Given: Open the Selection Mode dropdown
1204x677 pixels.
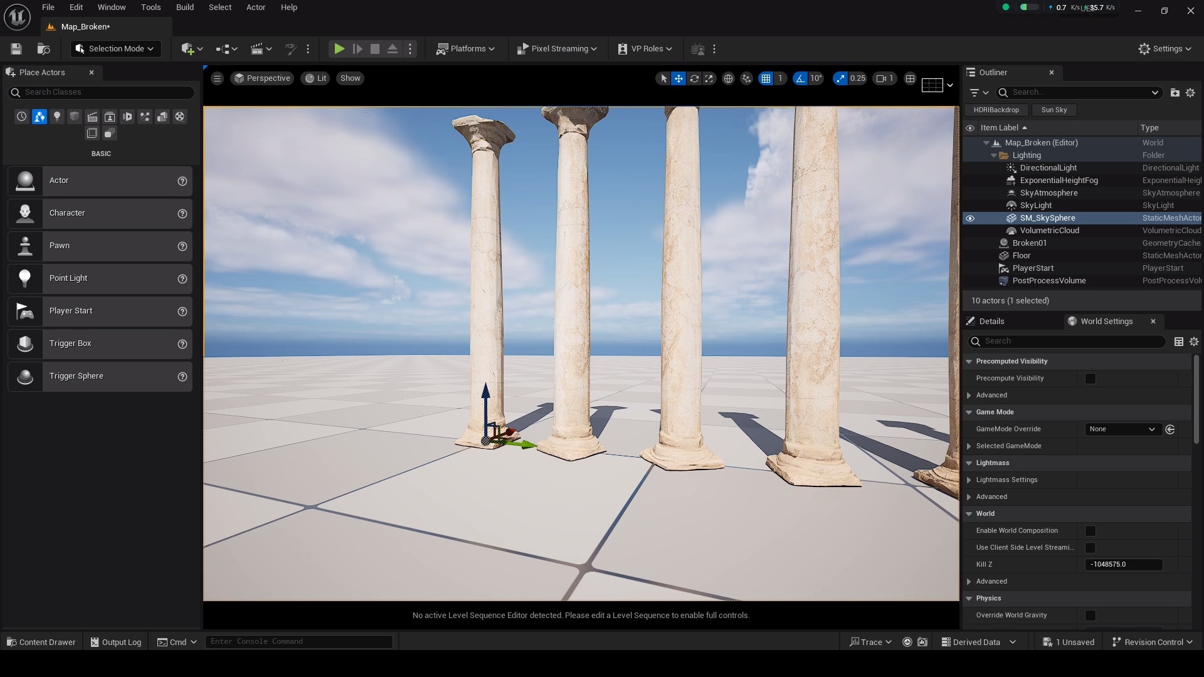Looking at the screenshot, I should [x=115, y=49].
